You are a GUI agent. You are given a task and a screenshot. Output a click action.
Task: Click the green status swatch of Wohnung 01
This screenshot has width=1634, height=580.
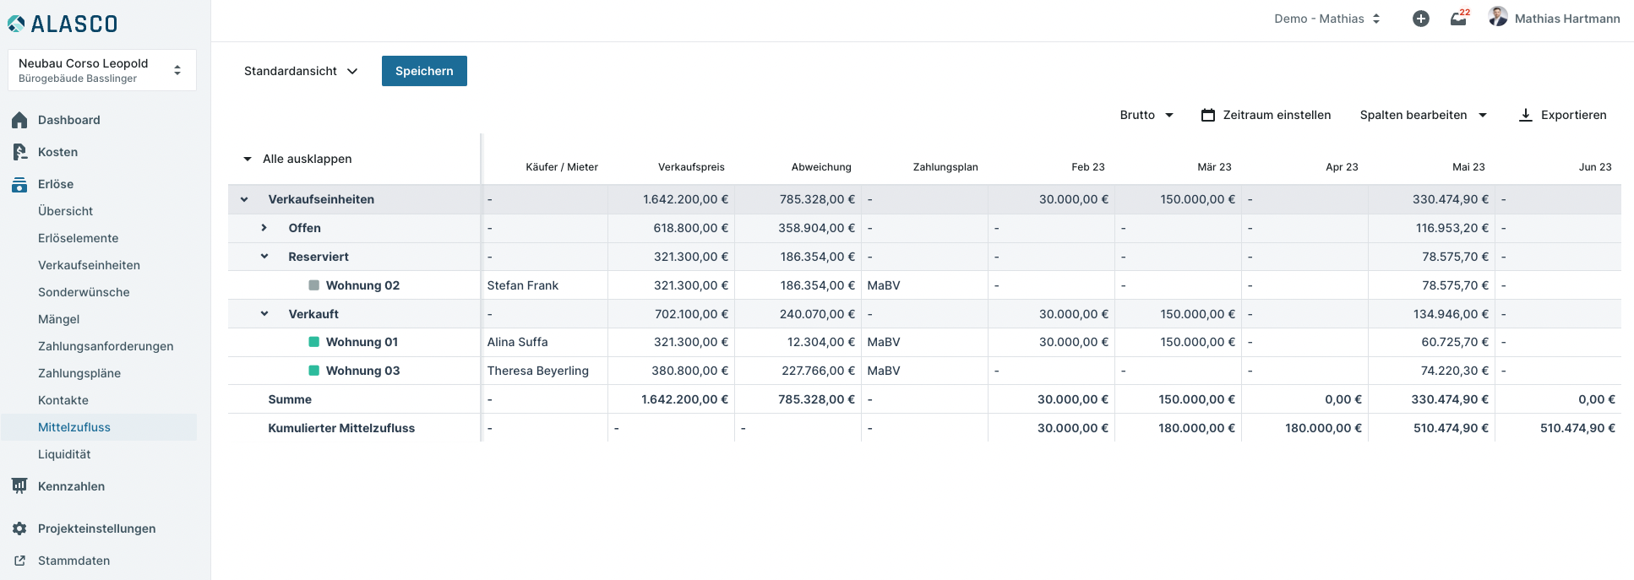(314, 342)
